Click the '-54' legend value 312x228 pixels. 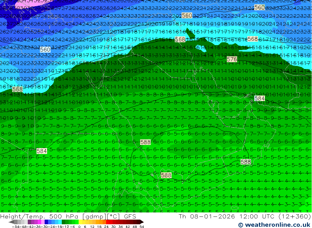pos(16,227)
